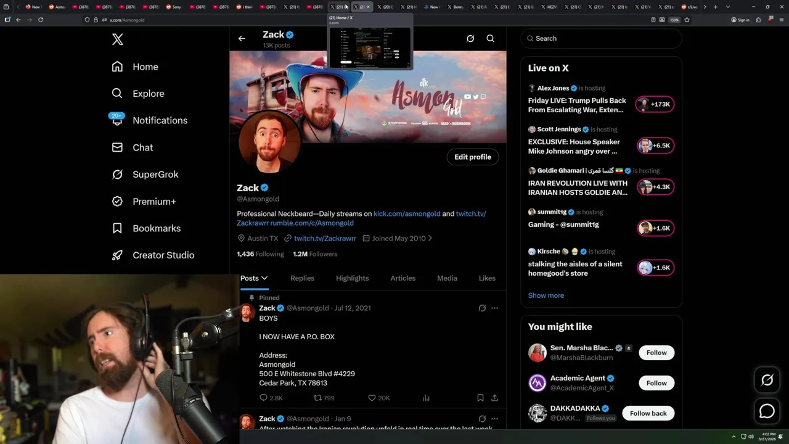Click Grok icon on pinned post
Viewport: 789px width, 444px height.
tap(482, 308)
